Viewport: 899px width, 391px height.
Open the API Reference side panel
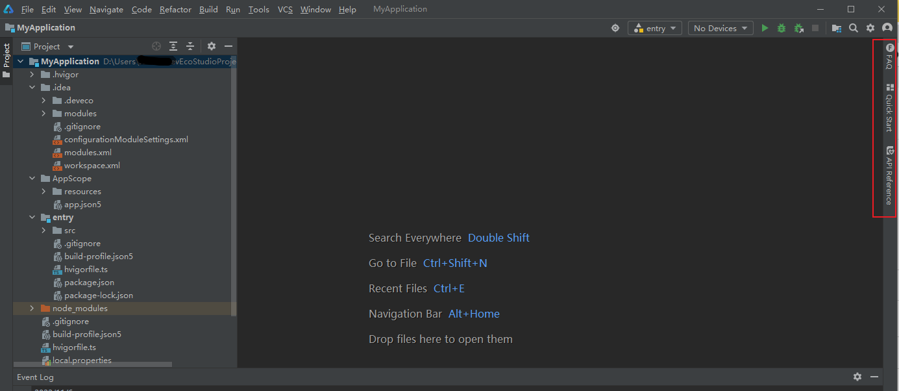(890, 175)
